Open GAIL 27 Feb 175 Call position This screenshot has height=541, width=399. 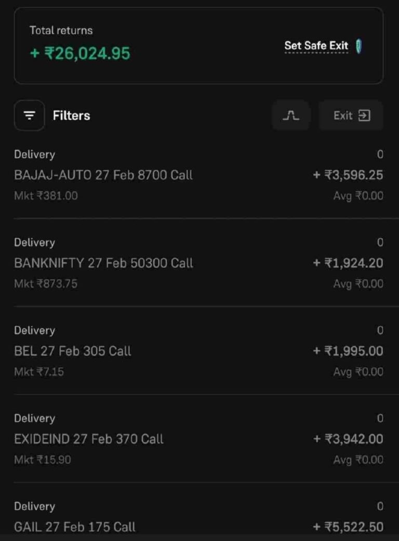(75, 526)
